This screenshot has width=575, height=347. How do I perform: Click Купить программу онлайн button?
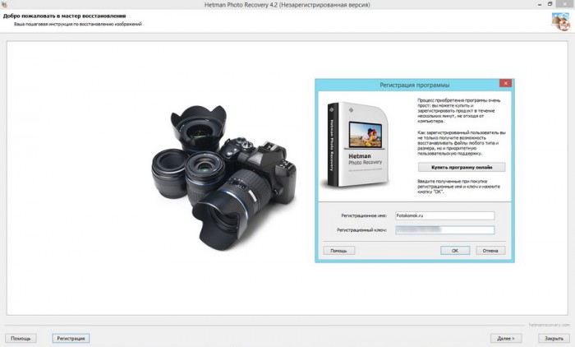click(x=462, y=167)
